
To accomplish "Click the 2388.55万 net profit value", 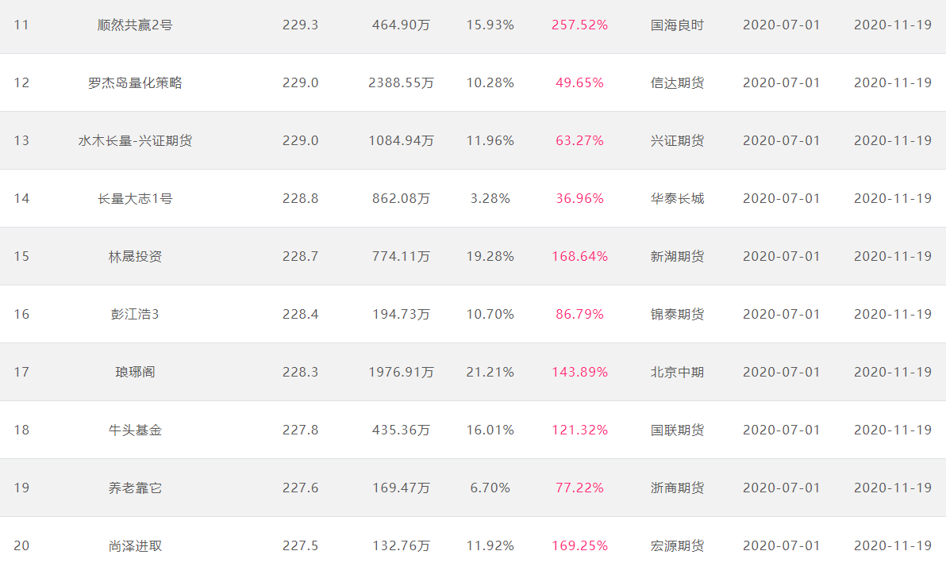I will [x=402, y=83].
